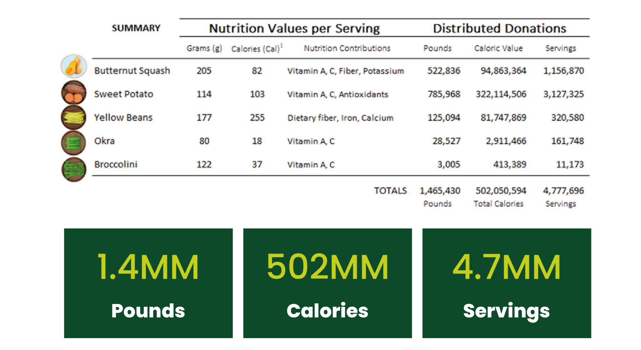This screenshot has height=350, width=641.
Task: Click the sweet potato icon
Action: point(74,93)
